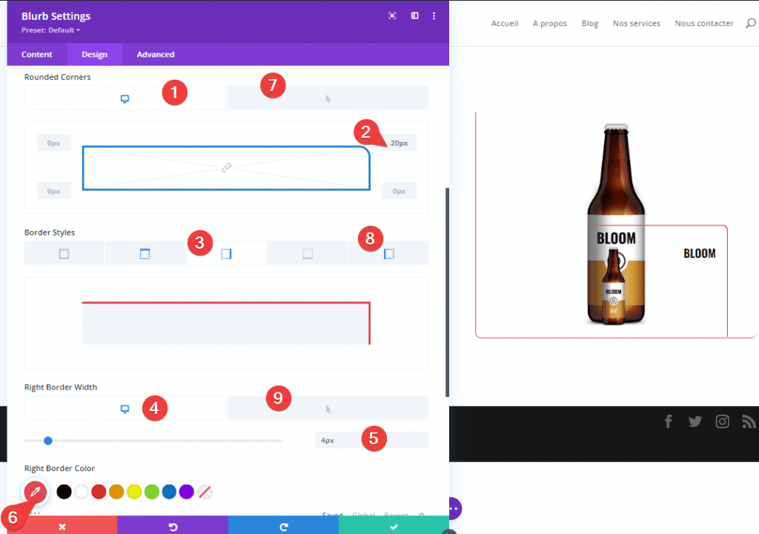This screenshot has height=534, width=759.
Task: Switch to the Design tab
Action: tap(94, 54)
